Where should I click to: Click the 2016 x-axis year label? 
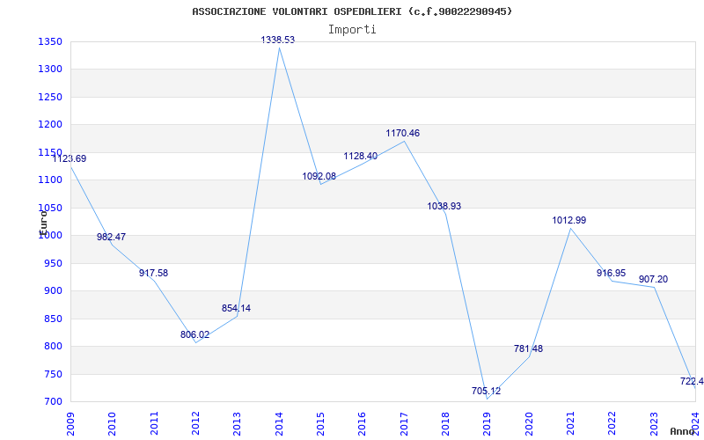(x=362, y=424)
